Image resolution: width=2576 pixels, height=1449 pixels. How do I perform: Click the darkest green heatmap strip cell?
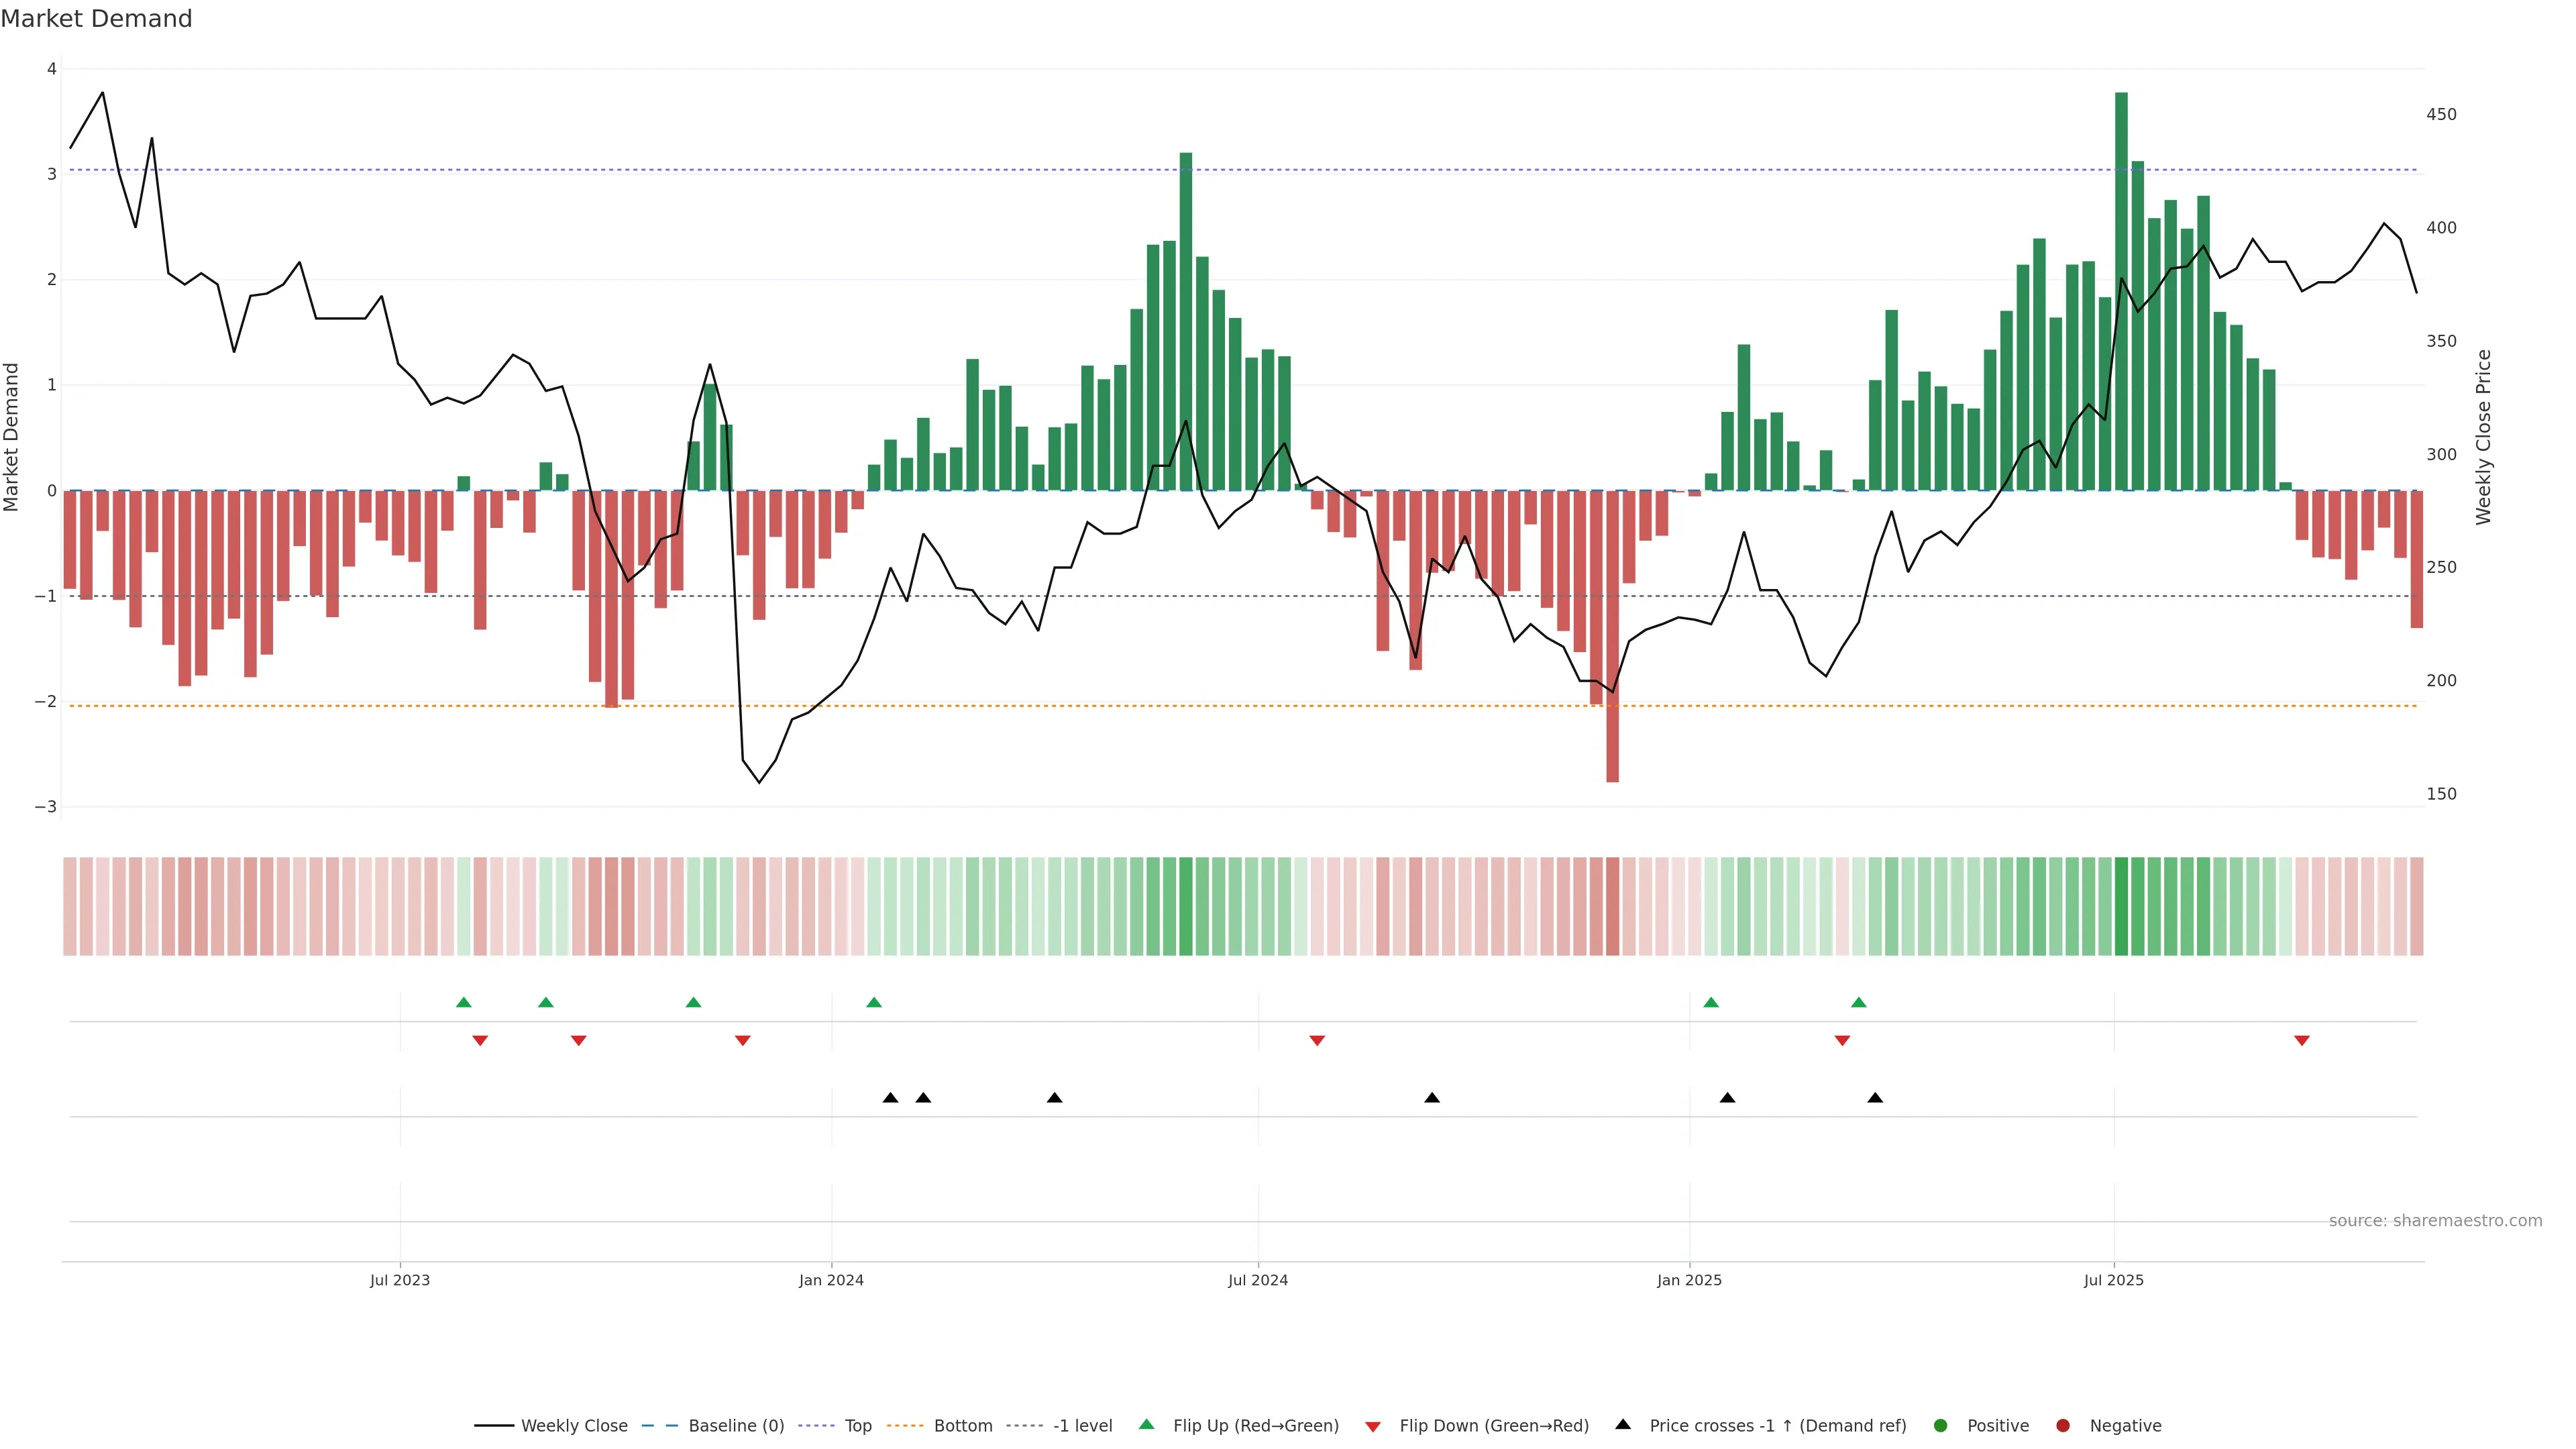2121,906
